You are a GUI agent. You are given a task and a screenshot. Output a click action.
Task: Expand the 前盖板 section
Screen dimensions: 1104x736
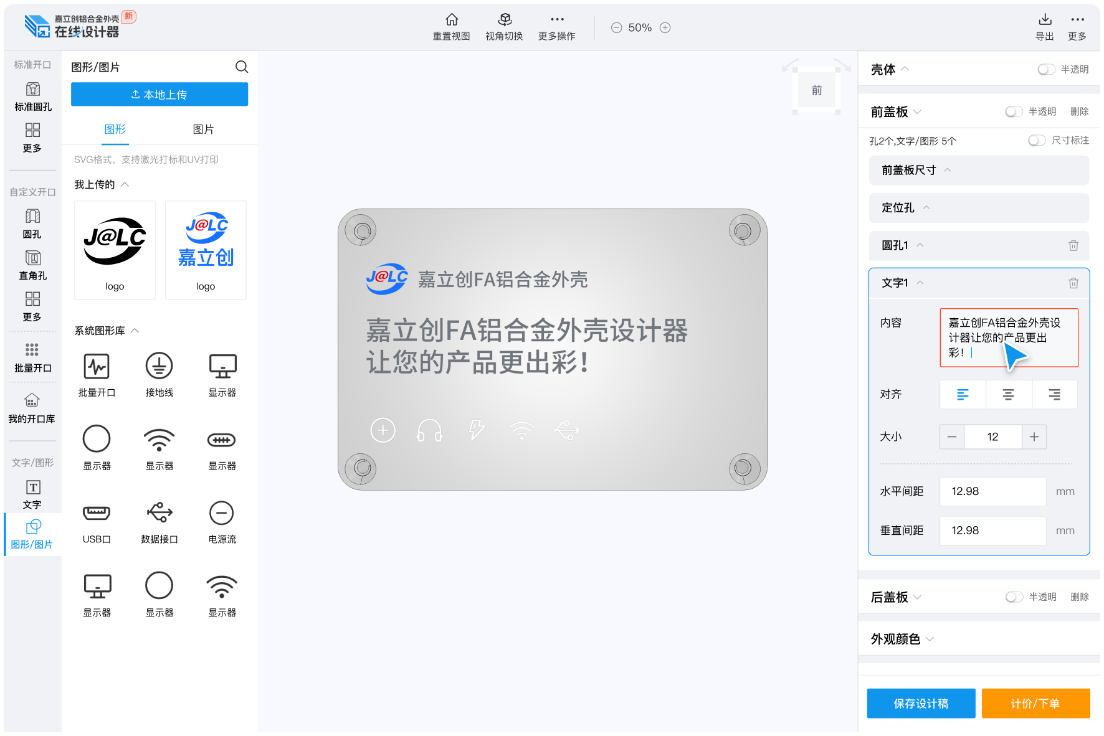tap(917, 112)
